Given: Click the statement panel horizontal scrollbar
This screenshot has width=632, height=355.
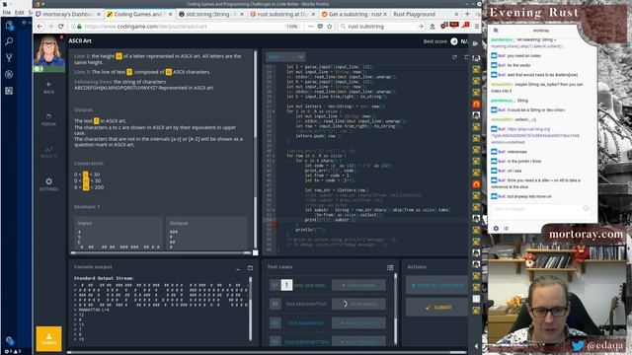Looking at the screenshot, I should point(161,252).
